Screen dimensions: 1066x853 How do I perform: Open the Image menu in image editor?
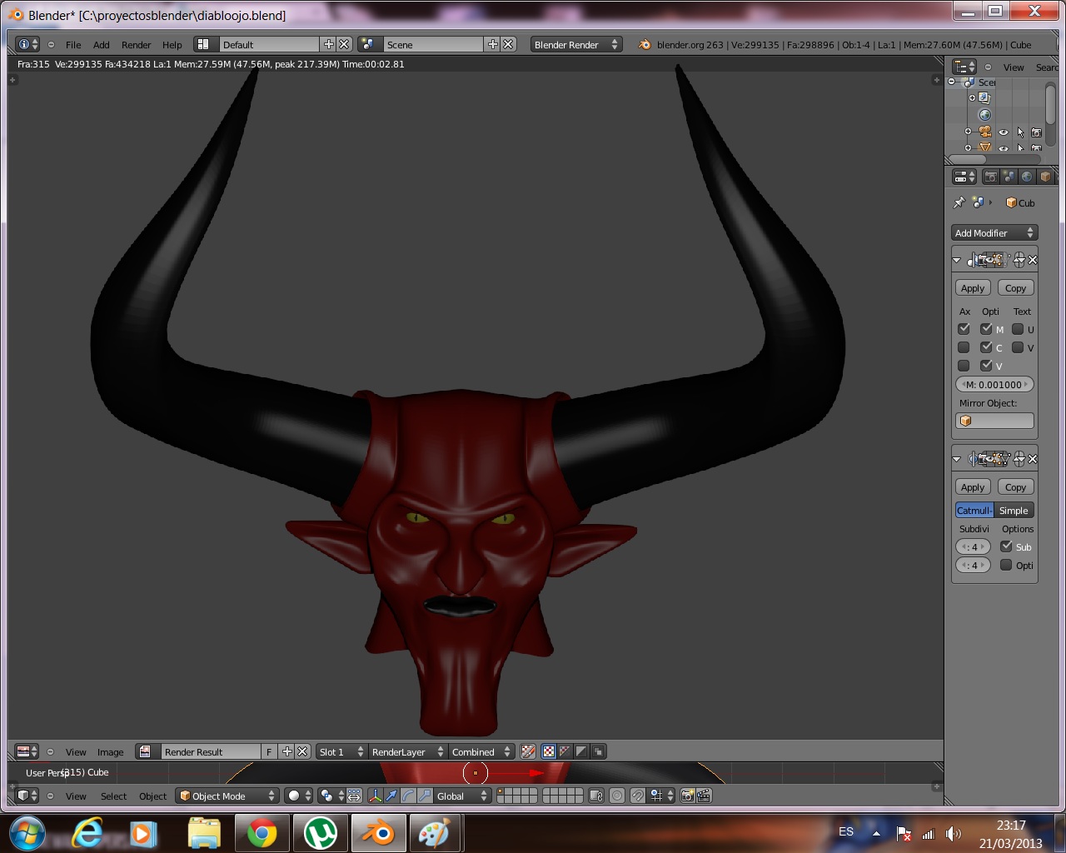[x=110, y=751]
